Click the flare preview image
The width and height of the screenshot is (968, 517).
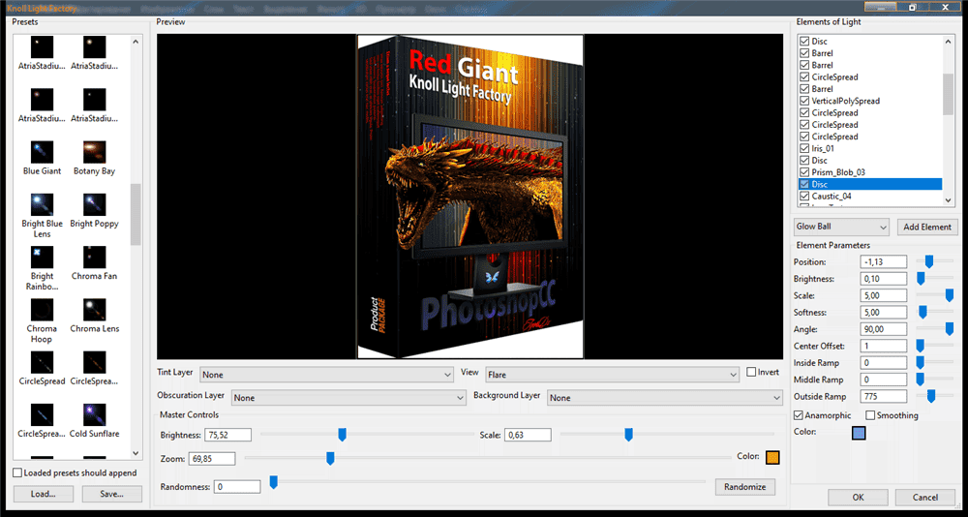470,197
